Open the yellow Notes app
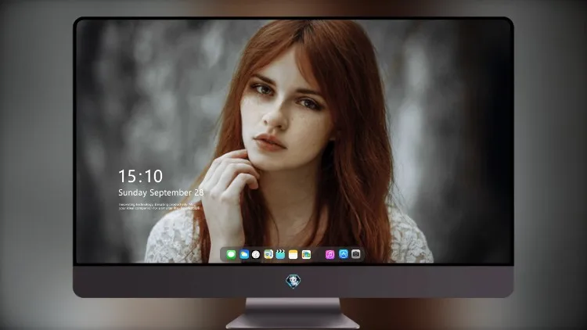 pos(293,254)
